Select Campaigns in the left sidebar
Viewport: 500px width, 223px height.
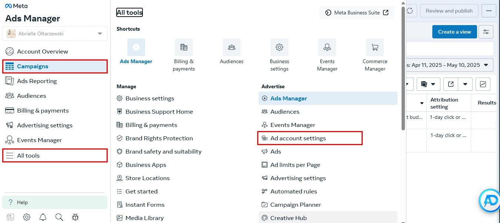[55, 66]
